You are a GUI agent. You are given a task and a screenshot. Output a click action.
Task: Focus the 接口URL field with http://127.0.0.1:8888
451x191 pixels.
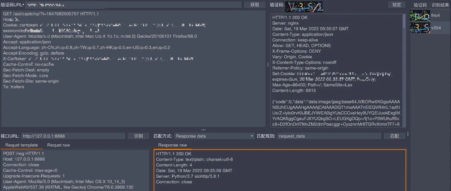[73, 136]
